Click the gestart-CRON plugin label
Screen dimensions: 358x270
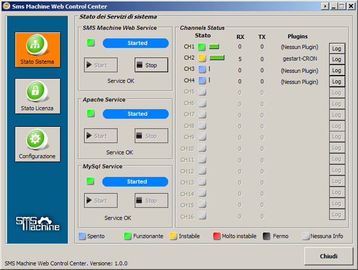click(x=300, y=59)
